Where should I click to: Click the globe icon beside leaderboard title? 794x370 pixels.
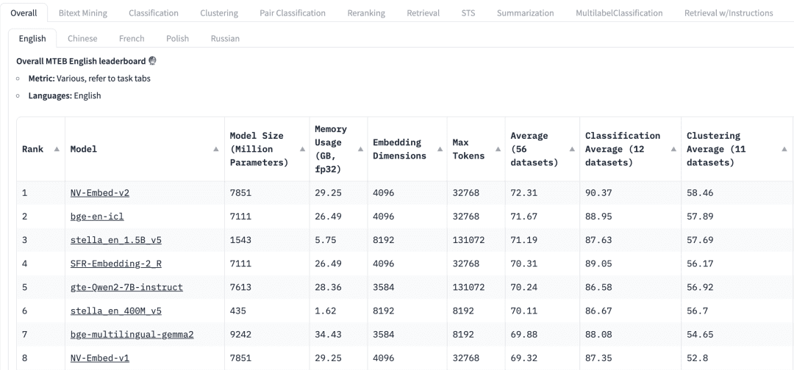152,61
